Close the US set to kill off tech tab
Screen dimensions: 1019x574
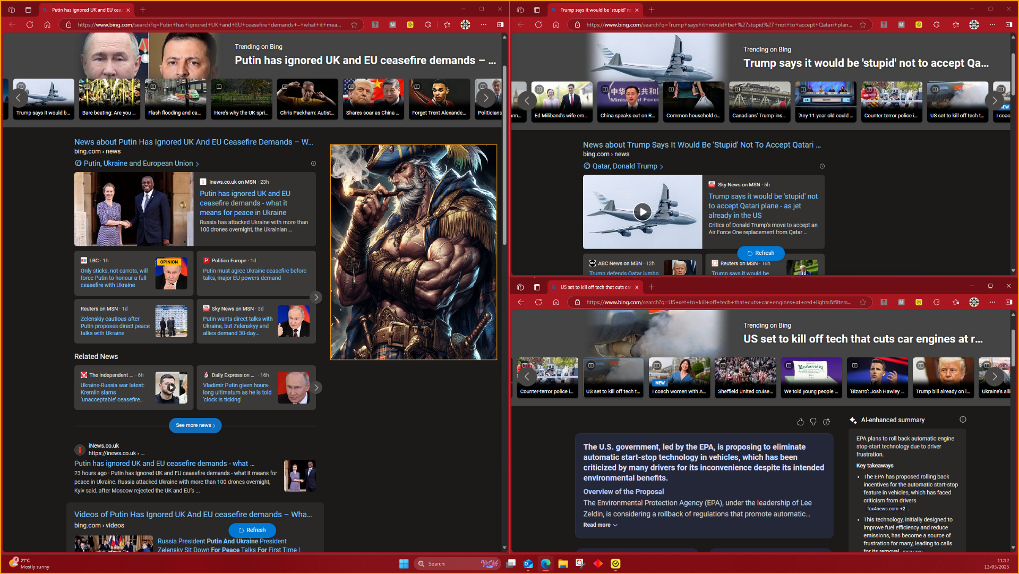click(637, 287)
